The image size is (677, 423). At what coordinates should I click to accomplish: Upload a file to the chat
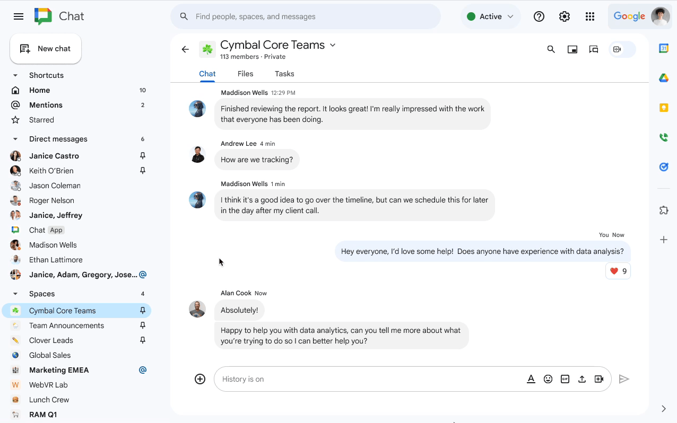click(582, 379)
